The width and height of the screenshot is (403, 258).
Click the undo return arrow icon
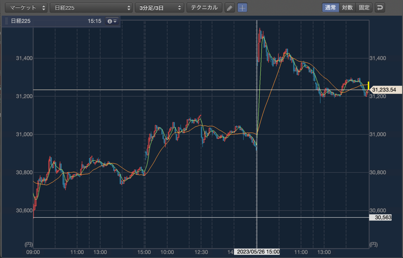pos(380,7)
